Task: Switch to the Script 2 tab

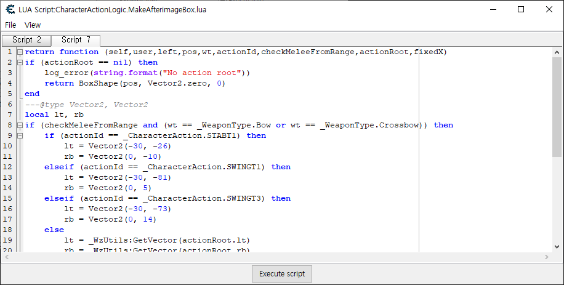Action: click(x=26, y=40)
